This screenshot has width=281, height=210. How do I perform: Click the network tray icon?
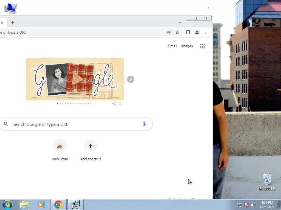tap(240, 205)
